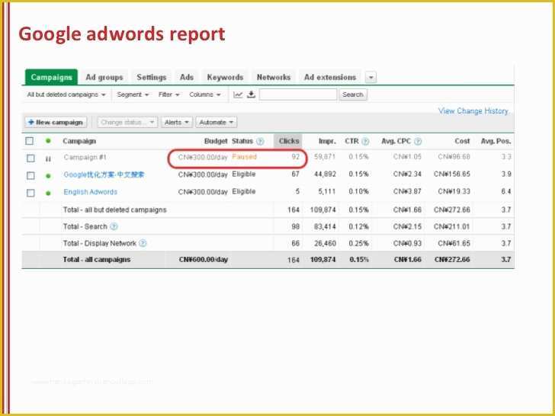This screenshot has height=416, width=555.
Task: Click the Search button
Action: (353, 94)
